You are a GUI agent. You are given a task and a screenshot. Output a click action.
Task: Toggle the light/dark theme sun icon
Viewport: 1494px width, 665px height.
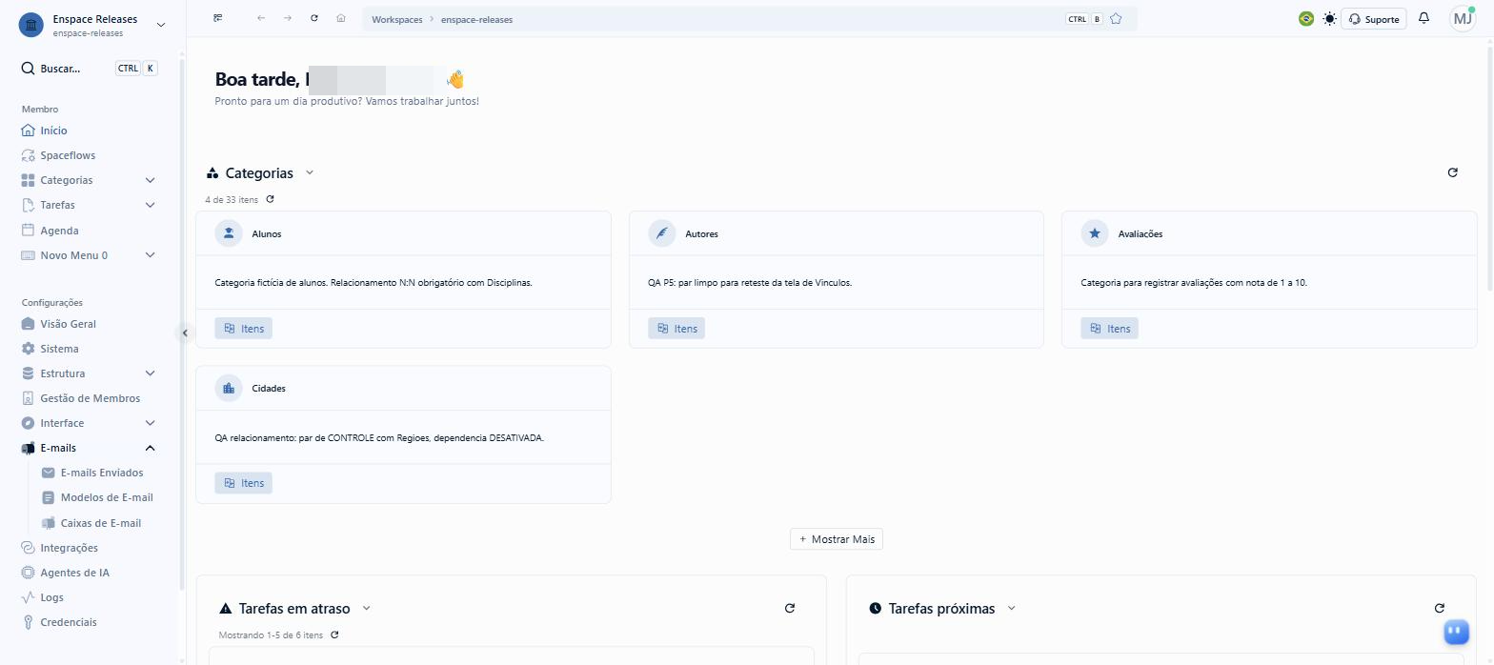pyautogui.click(x=1329, y=18)
